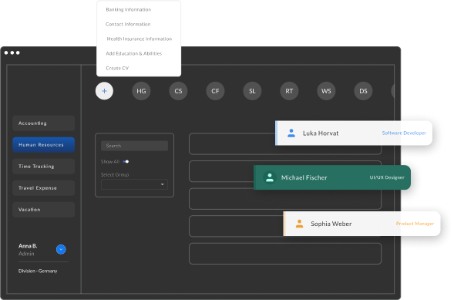Viewport: 454px width, 300px height.
Task: Select the WS avatar circle
Action: 326,91
